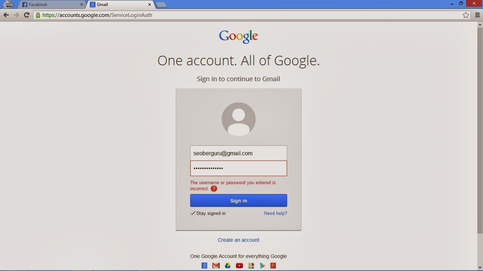Screen dimensions: 483x271
Task: Click the YouTube icon in footer
Action: pos(239,265)
